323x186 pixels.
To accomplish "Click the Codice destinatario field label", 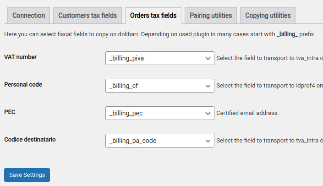I will tap(30, 139).
